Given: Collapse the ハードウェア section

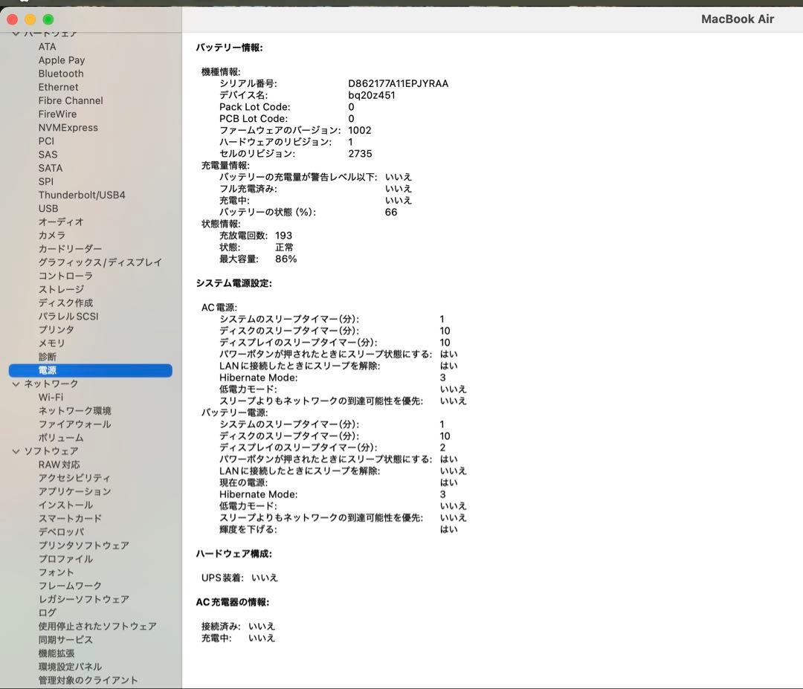Looking at the screenshot, I should (x=16, y=32).
